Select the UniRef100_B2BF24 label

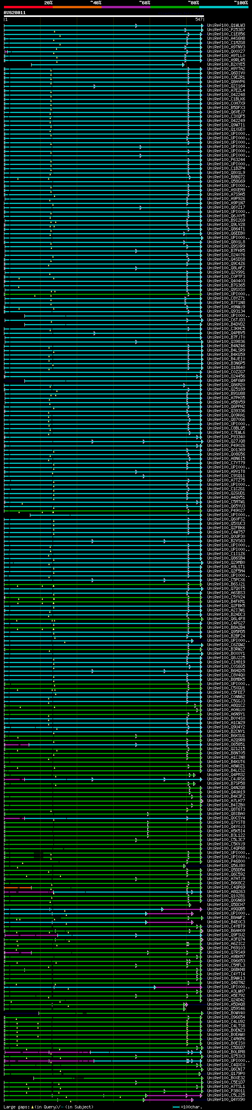pyautogui.click(x=226, y=636)
